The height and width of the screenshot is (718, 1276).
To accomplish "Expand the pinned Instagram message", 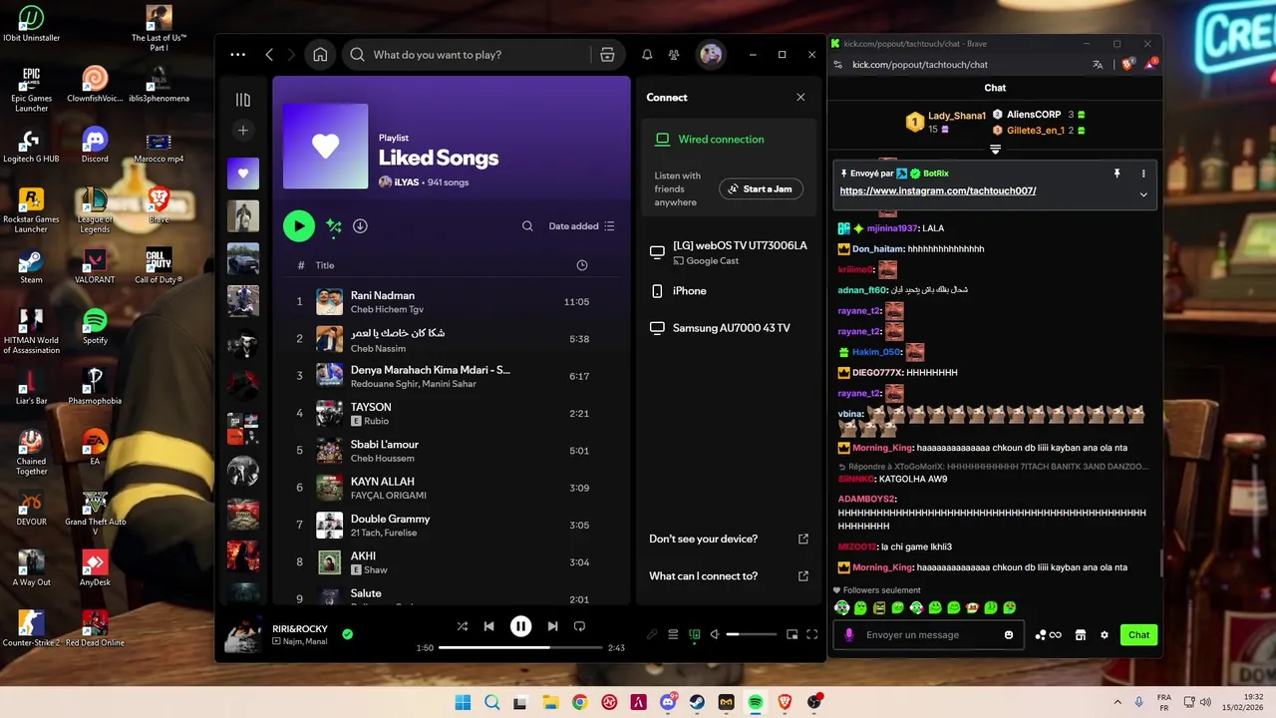I will (x=1143, y=194).
